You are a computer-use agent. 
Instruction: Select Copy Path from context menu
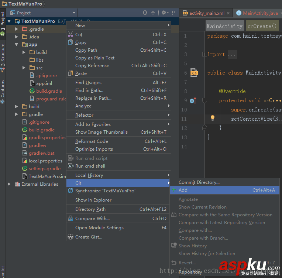pos(118,50)
